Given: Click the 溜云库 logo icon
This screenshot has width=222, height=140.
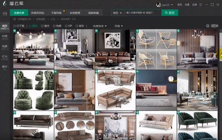Looking at the screenshot, I should tap(5, 3).
